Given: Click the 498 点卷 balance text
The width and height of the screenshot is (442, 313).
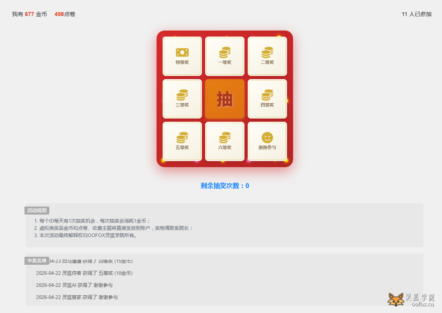Looking at the screenshot, I should [65, 14].
